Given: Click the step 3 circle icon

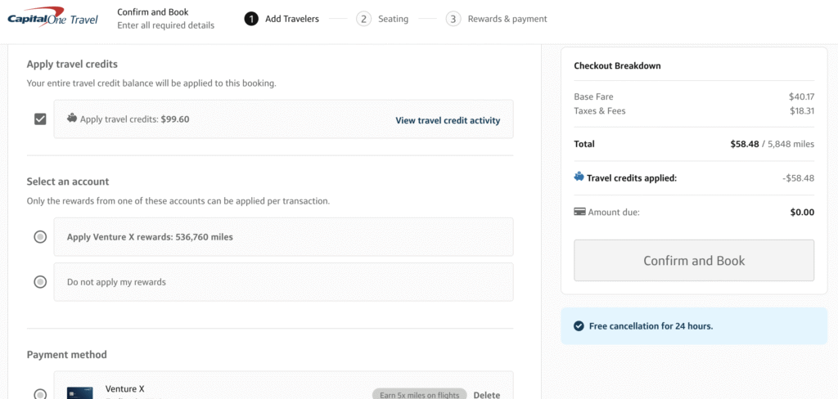Looking at the screenshot, I should 453,19.
